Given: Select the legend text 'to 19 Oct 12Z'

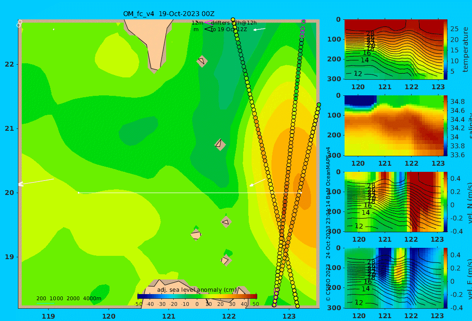Looking at the screenshot, I should pyautogui.click(x=229, y=30).
